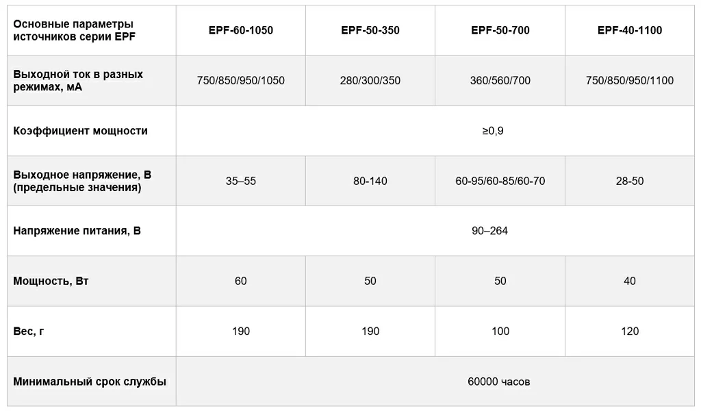Select the ≥0,9 power factor value
Screen dimensions: 701x411
tap(492, 131)
